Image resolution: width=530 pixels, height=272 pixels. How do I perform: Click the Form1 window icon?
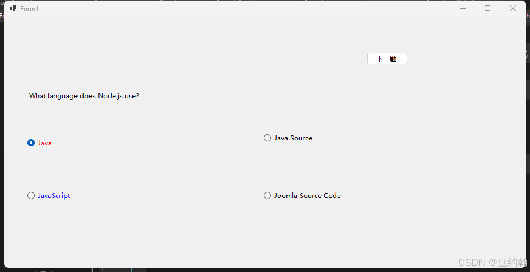click(13, 8)
